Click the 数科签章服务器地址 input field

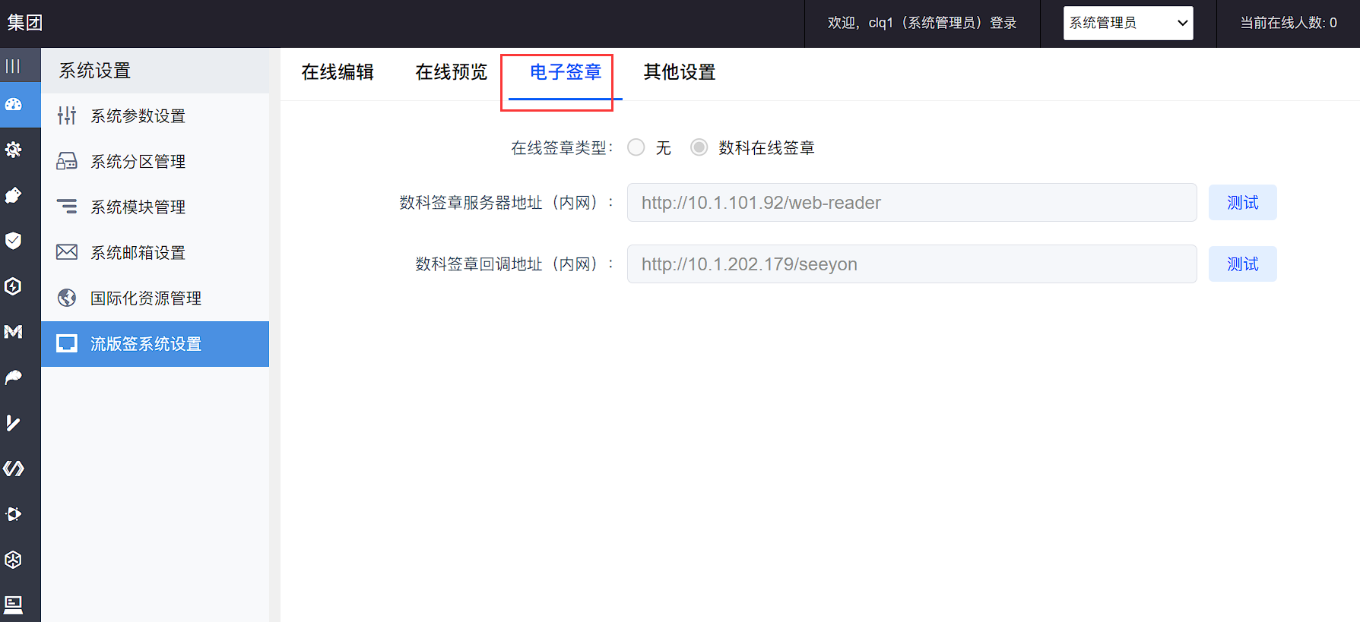[x=912, y=203]
